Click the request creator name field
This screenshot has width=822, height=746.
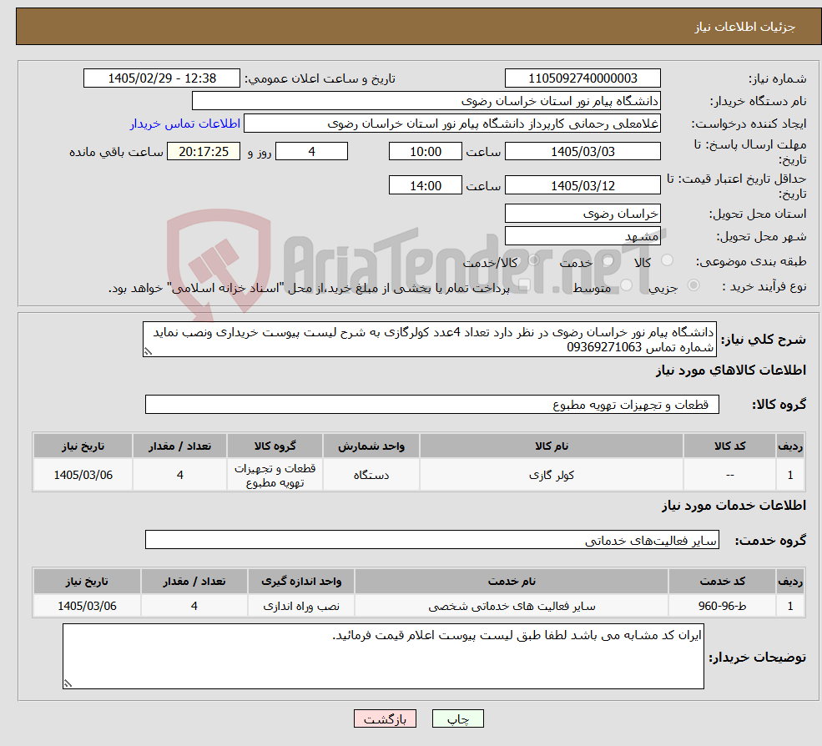pyautogui.click(x=451, y=123)
